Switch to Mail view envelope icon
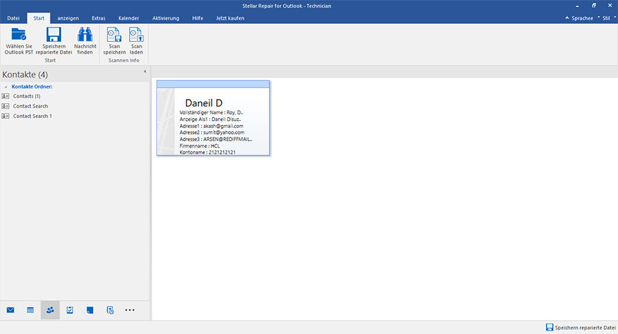Screen dimensions: 618x334 [x=10, y=310]
